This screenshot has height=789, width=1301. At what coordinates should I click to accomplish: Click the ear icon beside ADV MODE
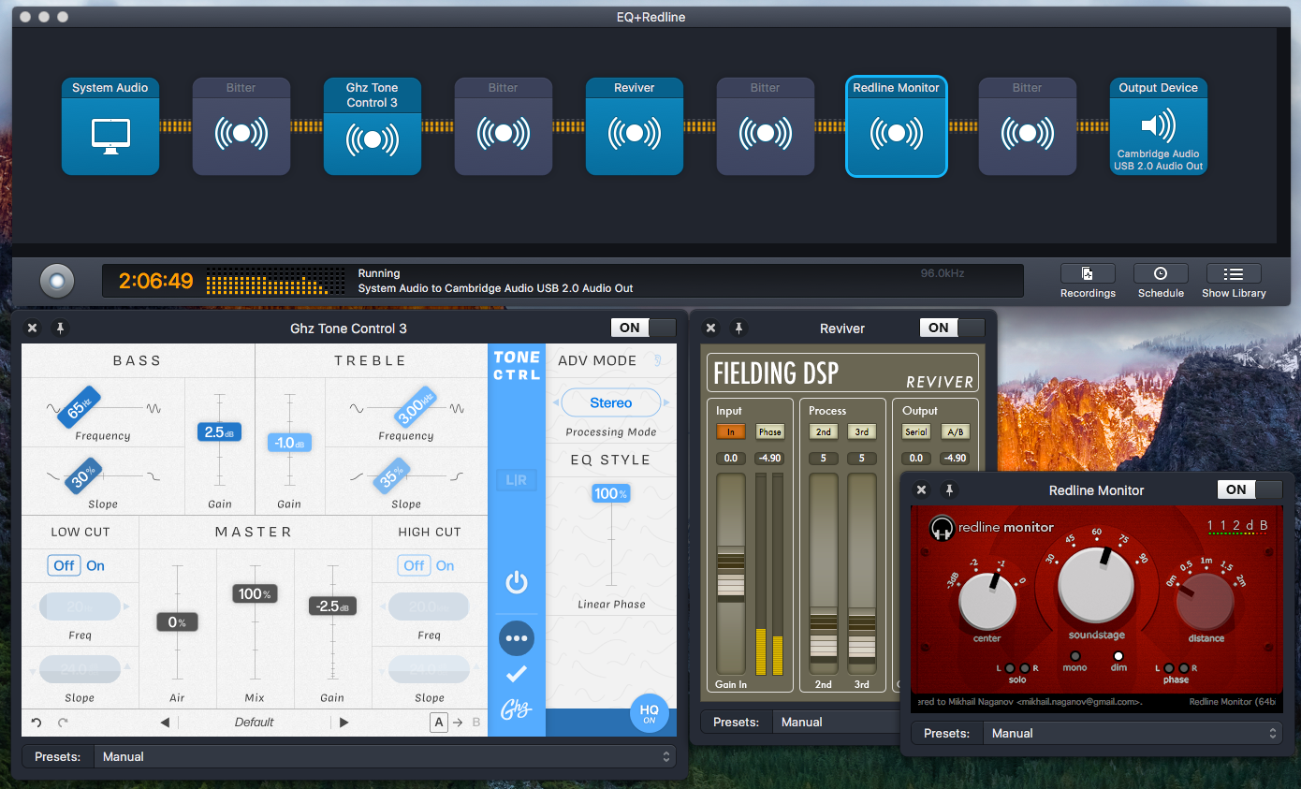(x=657, y=360)
